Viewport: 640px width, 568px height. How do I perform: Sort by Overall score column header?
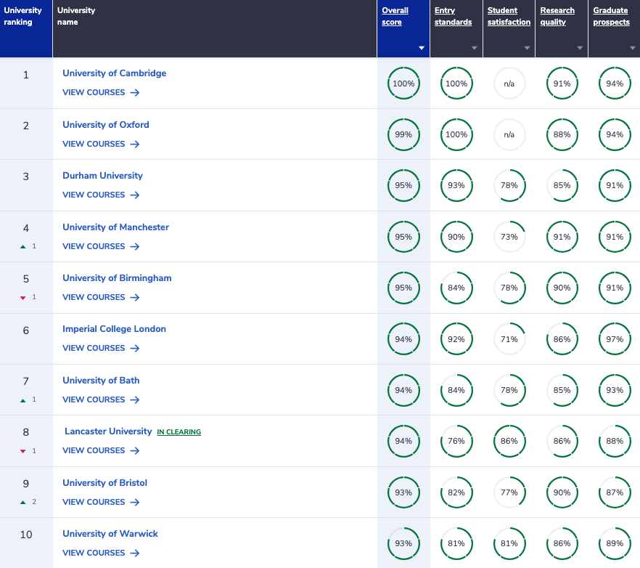click(x=395, y=17)
